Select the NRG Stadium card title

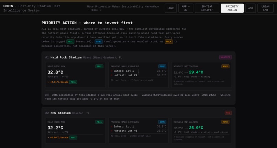click(x=60, y=113)
